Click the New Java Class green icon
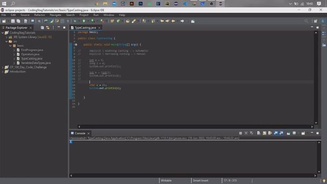The image size is (327, 184). tap(118, 21)
